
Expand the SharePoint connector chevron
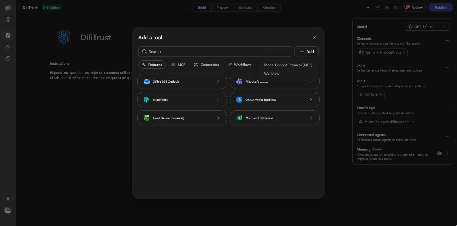click(218, 100)
